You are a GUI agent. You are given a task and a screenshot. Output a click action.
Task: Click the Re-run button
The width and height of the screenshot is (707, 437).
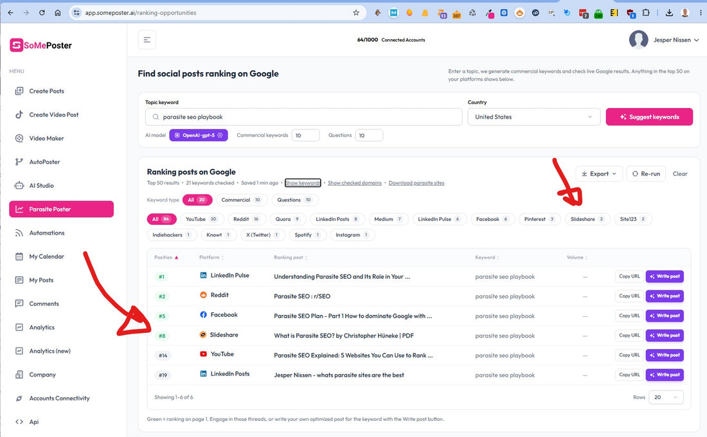point(646,174)
